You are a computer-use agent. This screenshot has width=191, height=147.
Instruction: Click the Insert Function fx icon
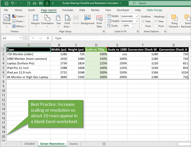pos(48,38)
